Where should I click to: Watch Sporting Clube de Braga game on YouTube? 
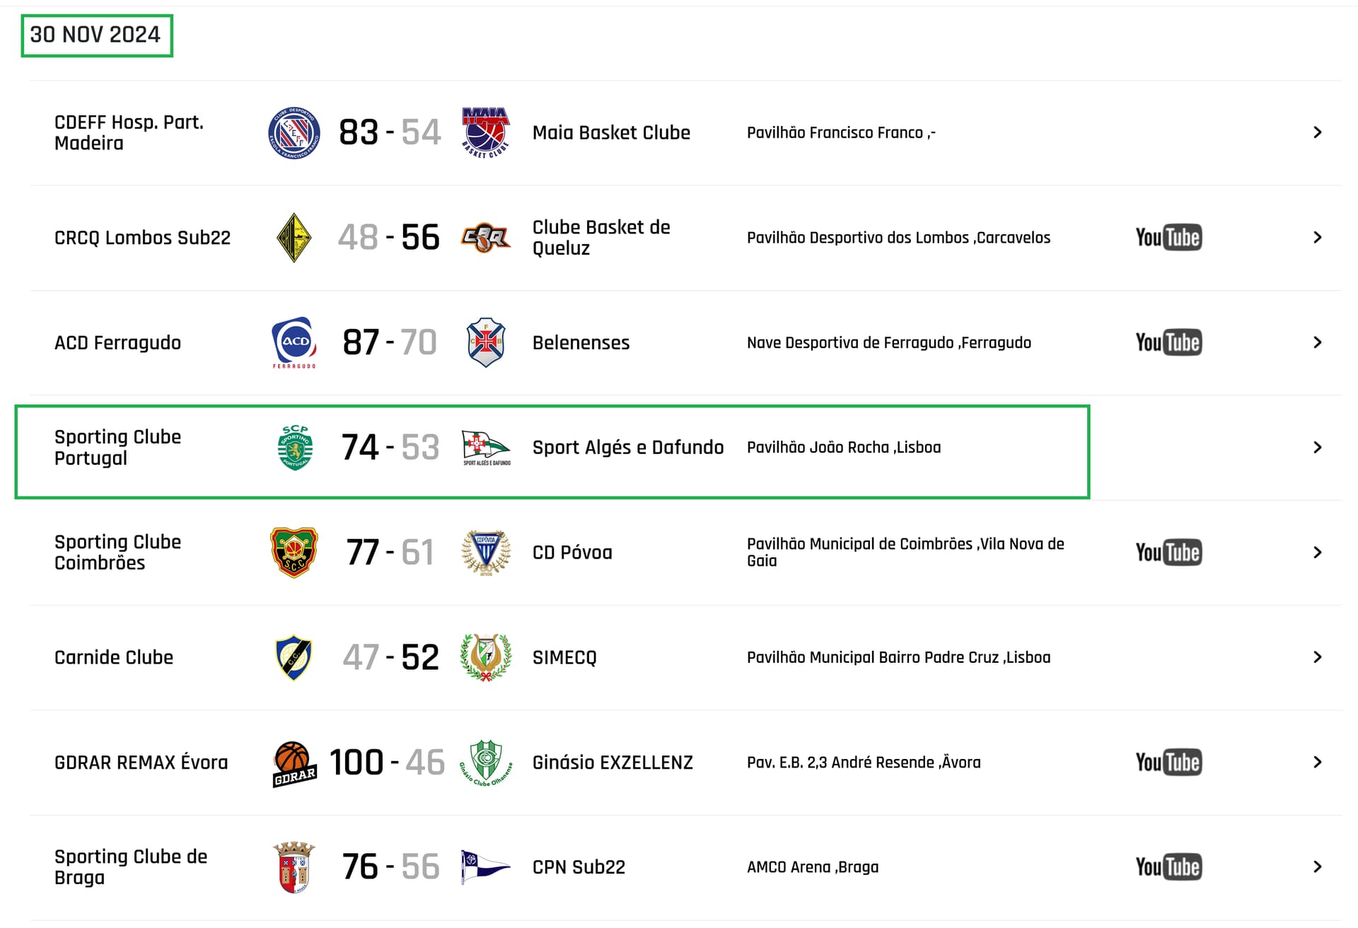point(1168,867)
